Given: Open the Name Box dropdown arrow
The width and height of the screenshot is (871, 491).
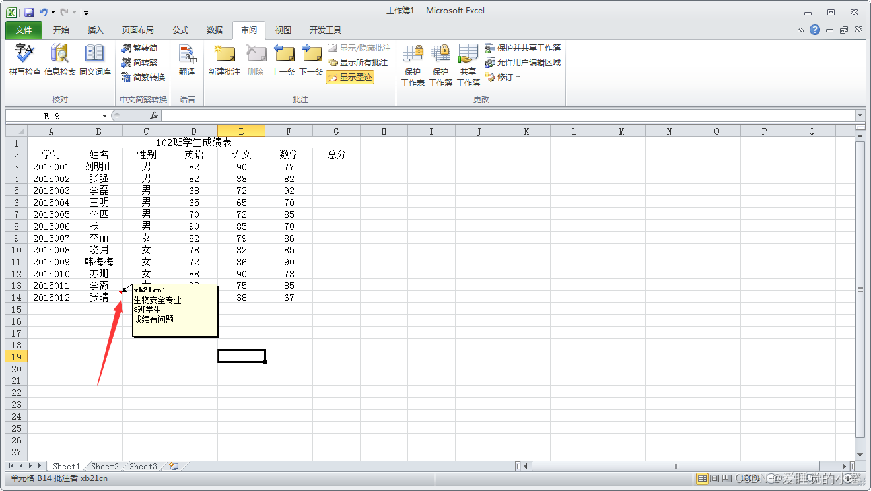Looking at the screenshot, I should coord(104,115).
